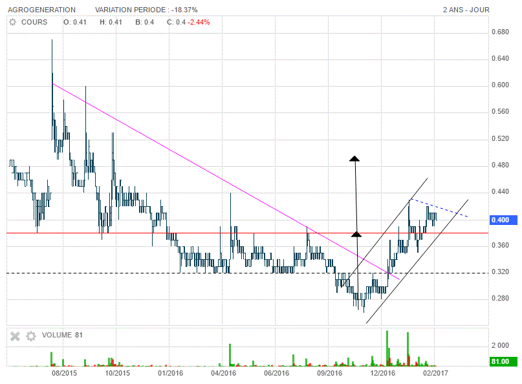Click the 0.680 price axis label
The image size is (522, 384).
(x=501, y=32)
